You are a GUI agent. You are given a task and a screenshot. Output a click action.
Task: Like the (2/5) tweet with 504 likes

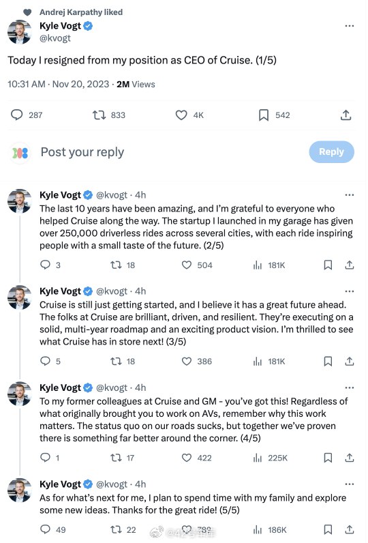click(187, 265)
